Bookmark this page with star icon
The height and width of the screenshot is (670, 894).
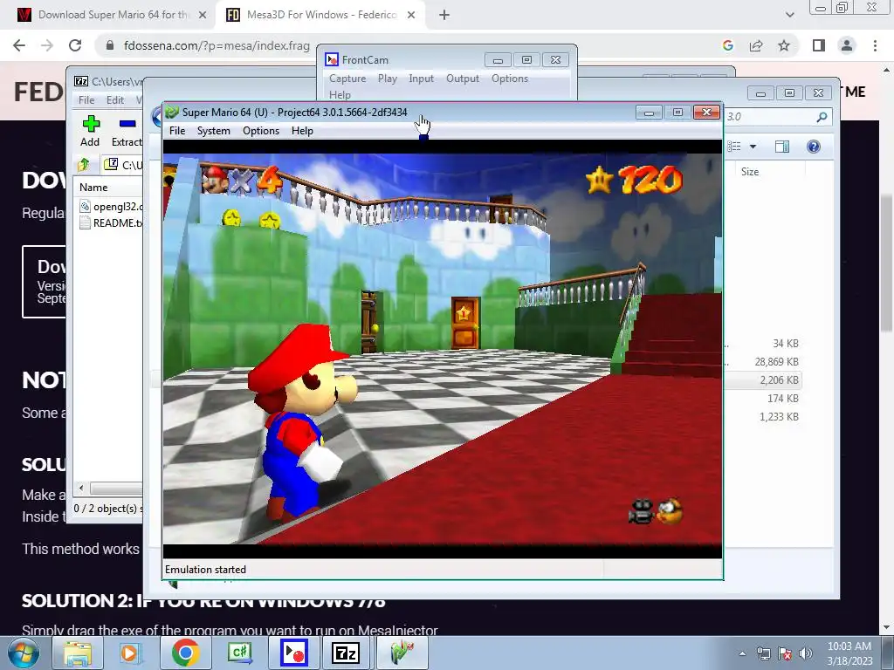click(x=784, y=45)
